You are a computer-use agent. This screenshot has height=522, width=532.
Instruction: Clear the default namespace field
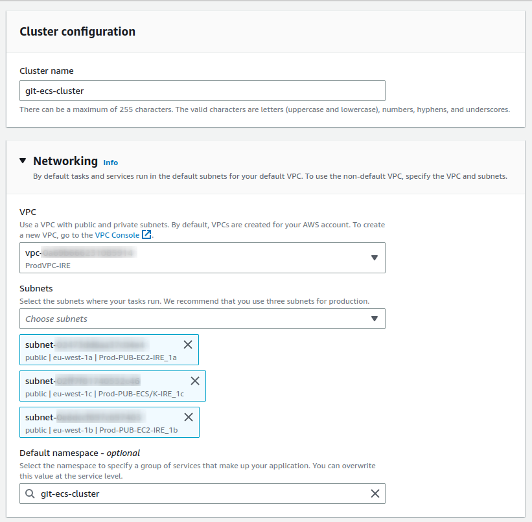[x=375, y=494]
